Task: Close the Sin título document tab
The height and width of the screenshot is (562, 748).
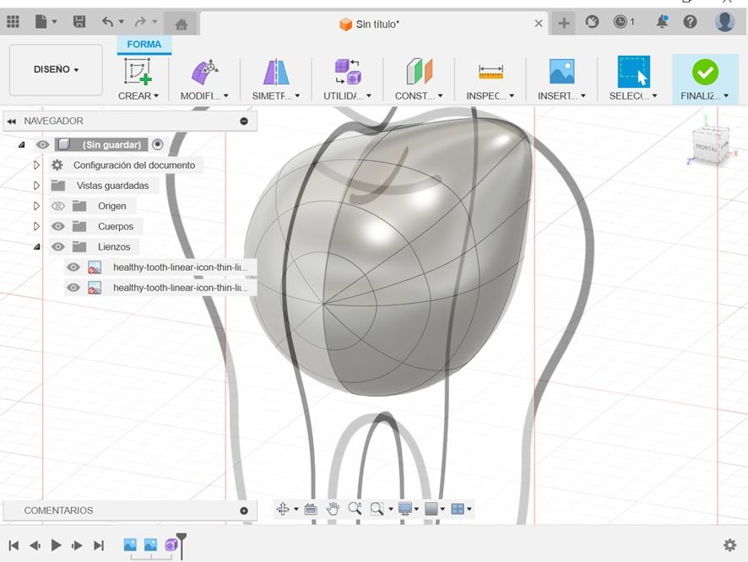Action: pos(539,24)
